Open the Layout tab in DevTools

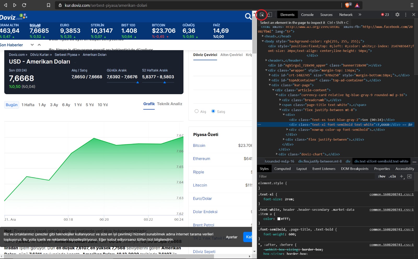(301, 169)
